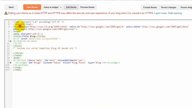Click the Revert changes button
This screenshot has height=108, width=192.
click(169, 7)
